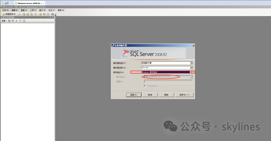Screen dimensions: 271x141
Task: Switch to the 主页 tab
Action: click(7, 3)
